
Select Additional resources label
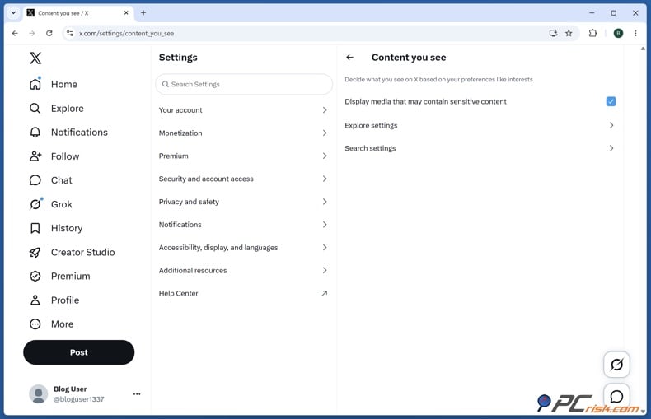(x=193, y=271)
